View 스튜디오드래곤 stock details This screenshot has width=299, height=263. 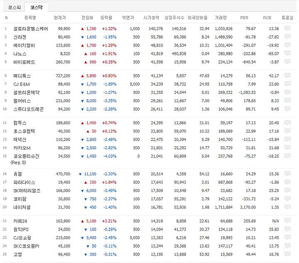tap(28, 109)
